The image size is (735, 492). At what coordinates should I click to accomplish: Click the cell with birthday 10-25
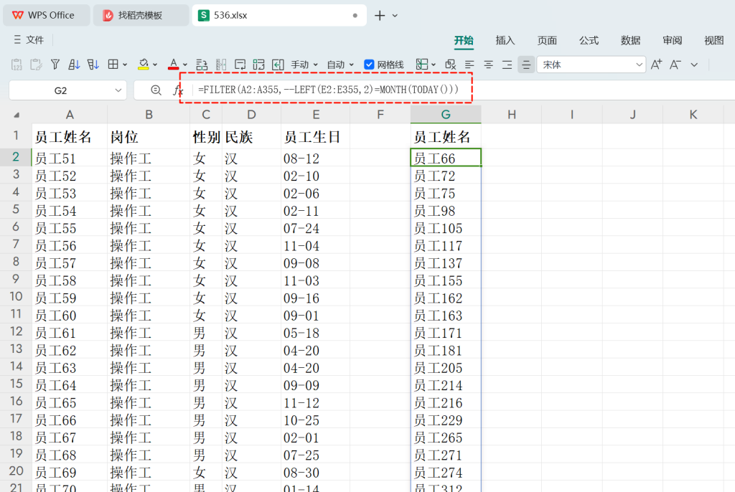pyautogui.click(x=316, y=420)
